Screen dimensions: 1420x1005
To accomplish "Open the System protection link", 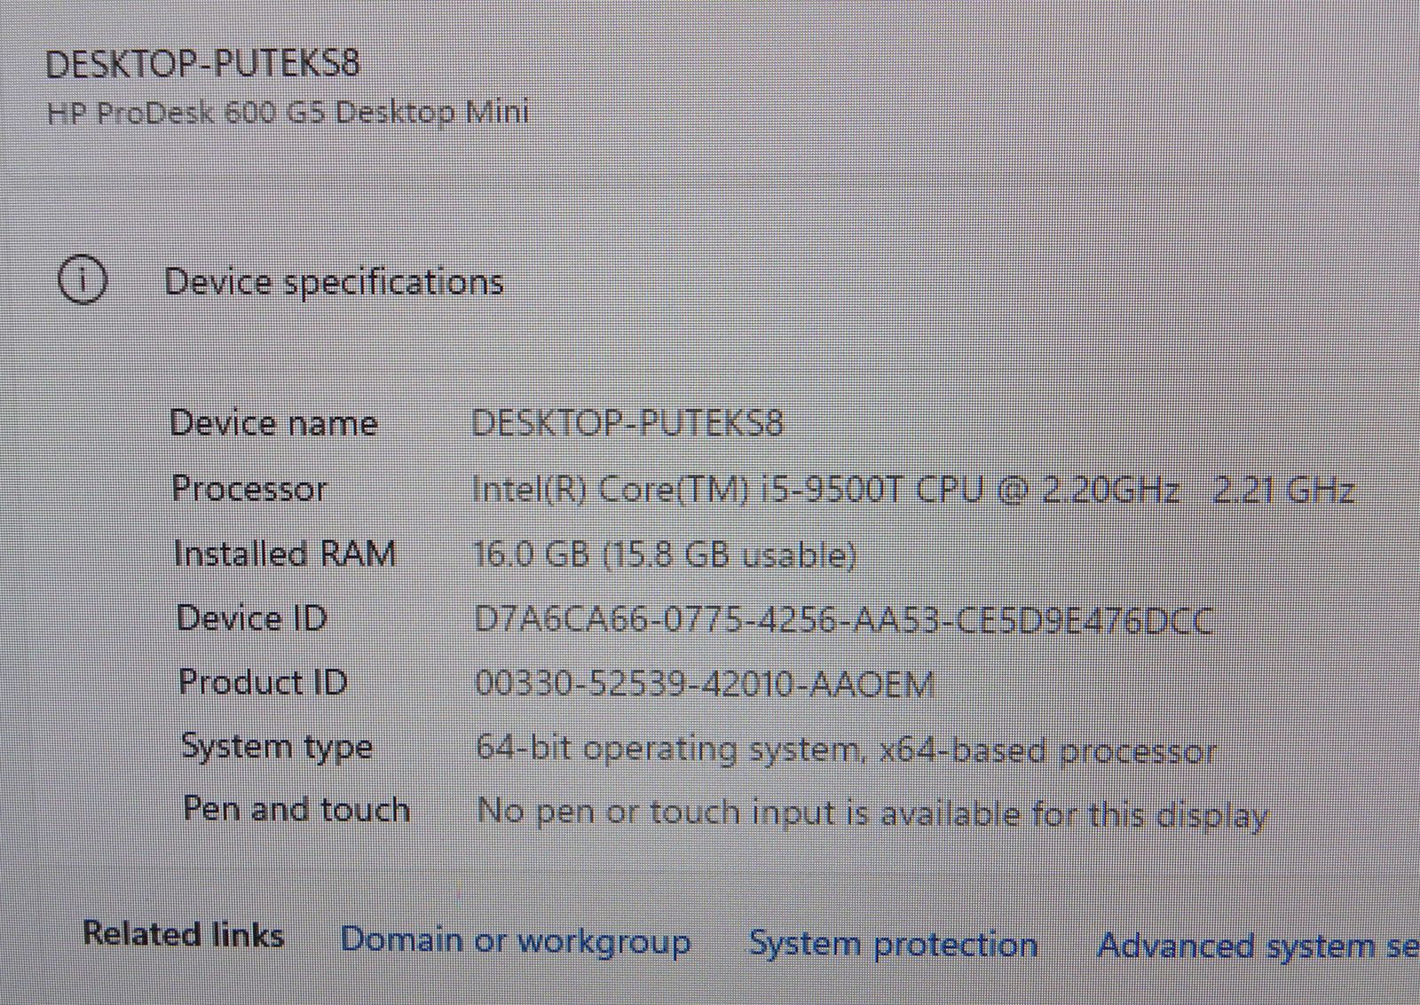I will coord(893,944).
